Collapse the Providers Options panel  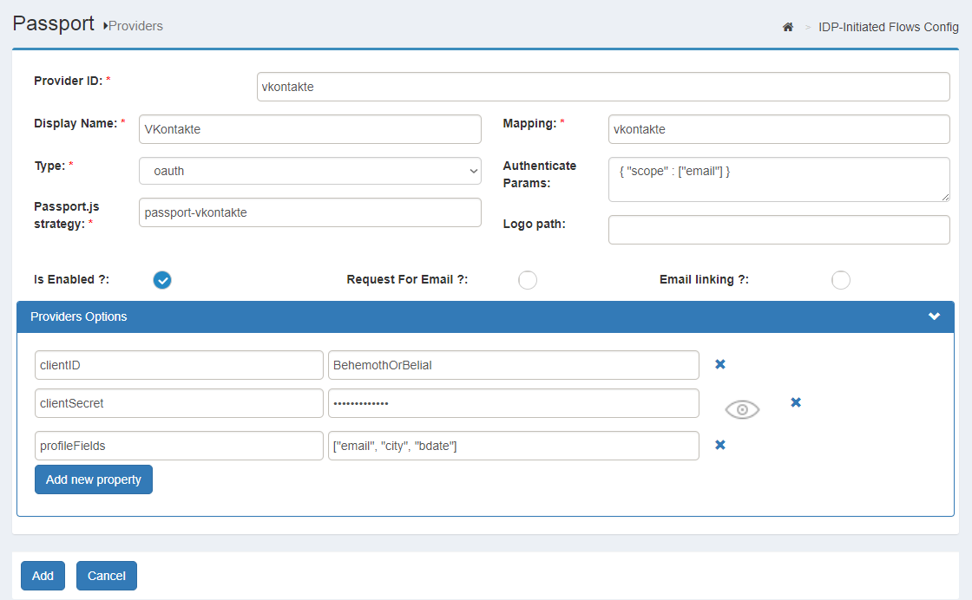pos(934,316)
